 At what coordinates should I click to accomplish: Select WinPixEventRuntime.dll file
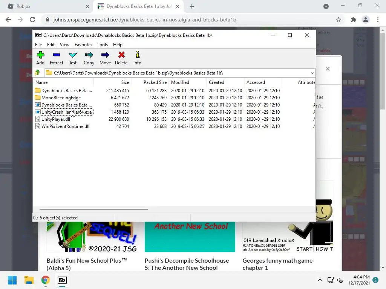coord(62,126)
